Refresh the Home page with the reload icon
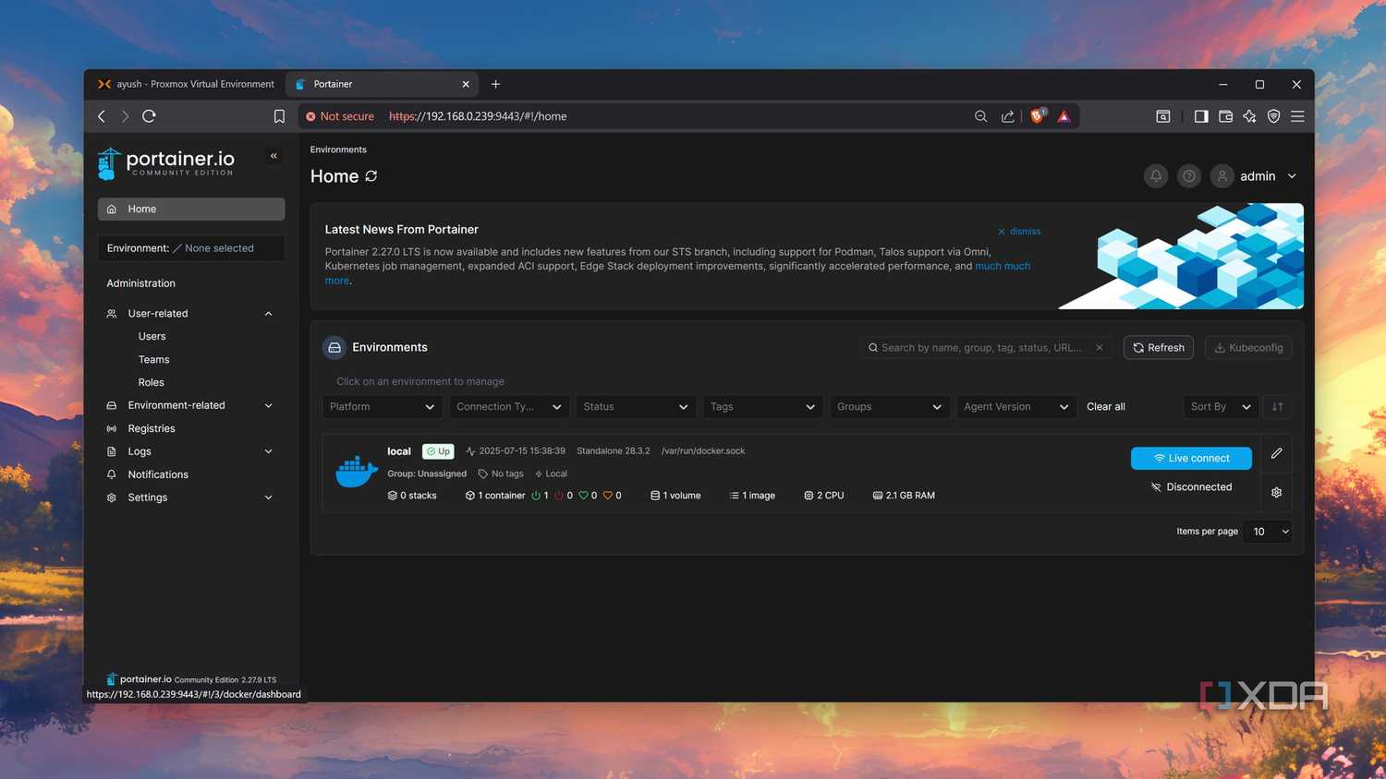The height and width of the screenshot is (779, 1386). (x=371, y=175)
